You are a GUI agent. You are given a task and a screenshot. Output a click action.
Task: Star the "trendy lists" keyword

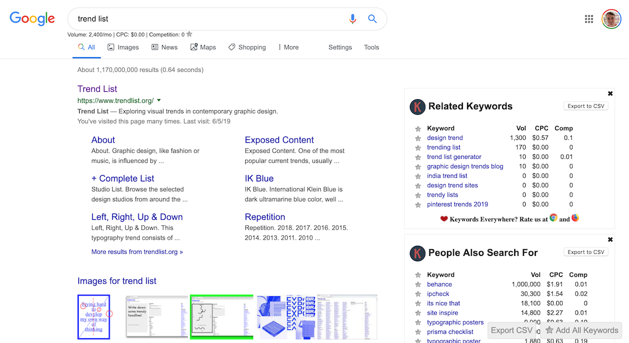pos(418,195)
